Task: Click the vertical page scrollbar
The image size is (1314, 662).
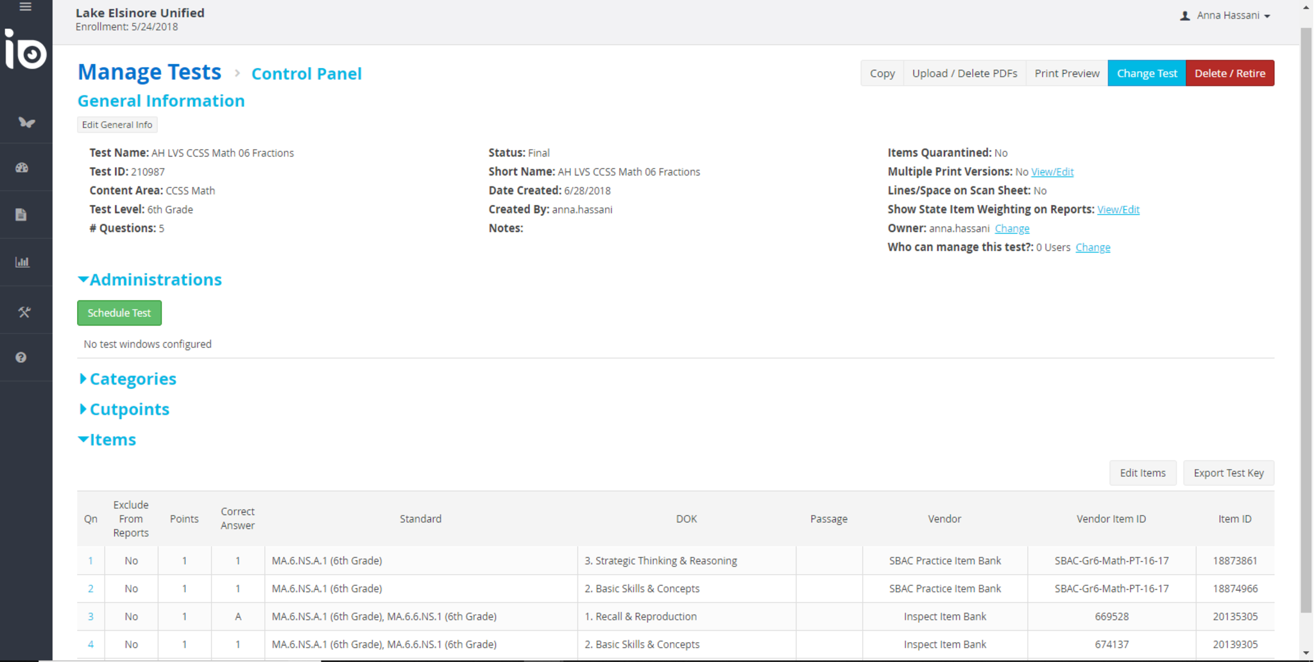Action: coord(1306,320)
